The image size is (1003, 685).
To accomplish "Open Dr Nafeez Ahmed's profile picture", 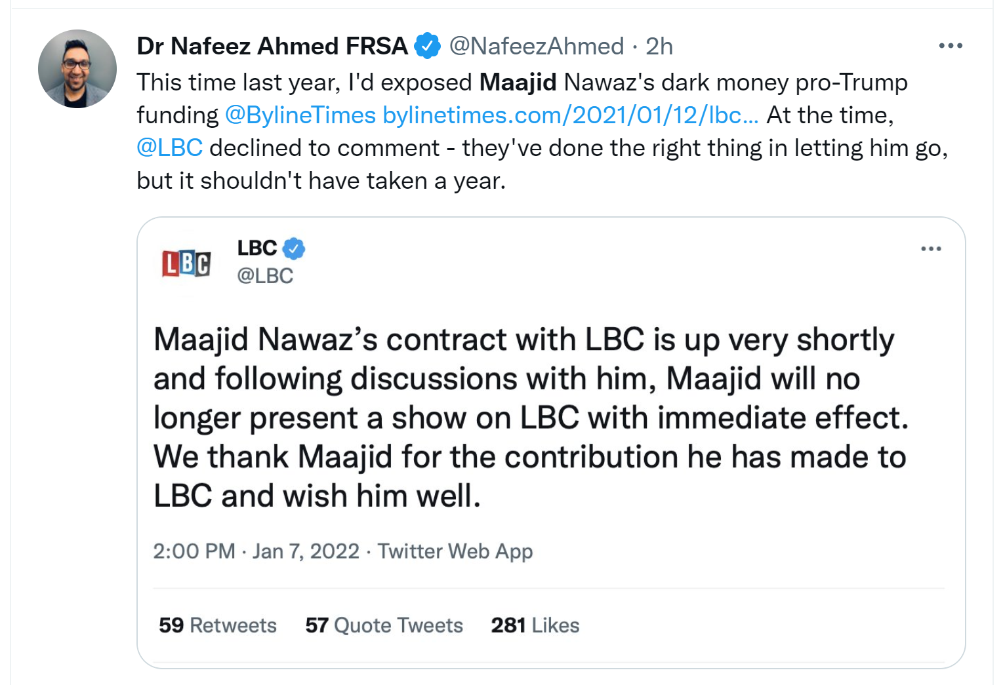I will point(77,69).
